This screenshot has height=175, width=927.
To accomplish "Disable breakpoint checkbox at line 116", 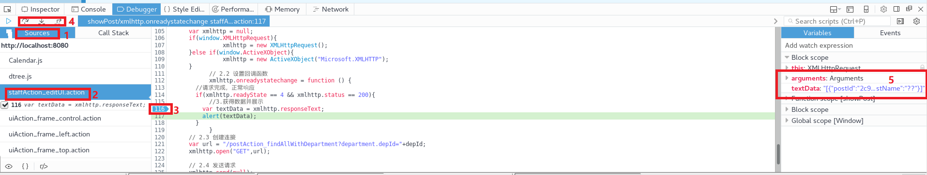I will (5, 105).
